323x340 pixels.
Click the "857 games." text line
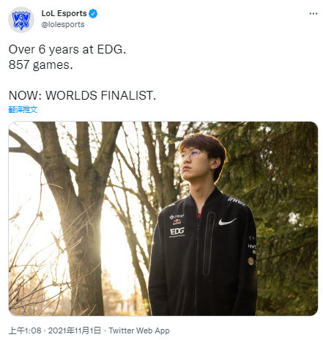tap(41, 65)
